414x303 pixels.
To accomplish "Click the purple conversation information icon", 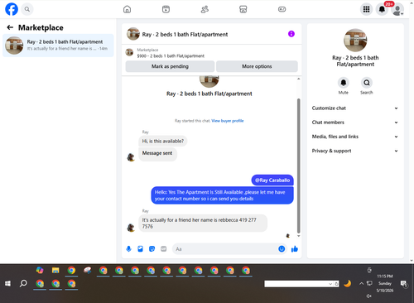I will (291, 34).
